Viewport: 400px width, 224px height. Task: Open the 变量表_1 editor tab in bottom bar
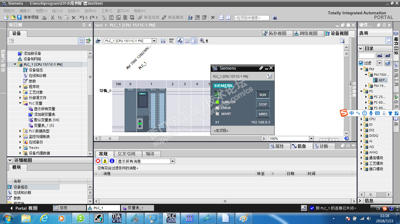click(138, 208)
